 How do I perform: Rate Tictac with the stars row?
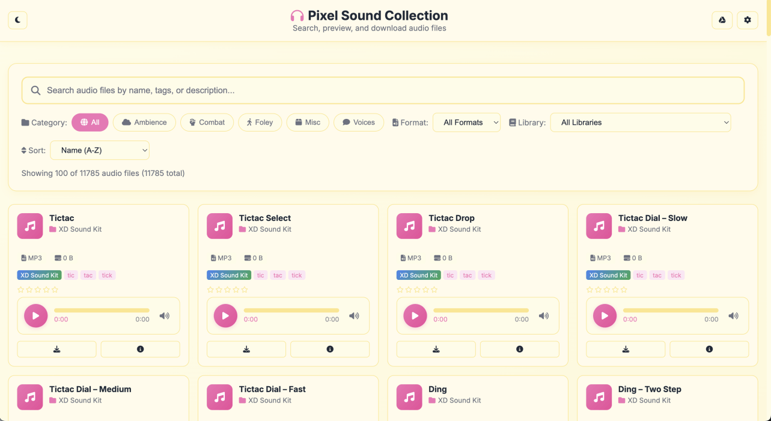pyautogui.click(x=38, y=289)
